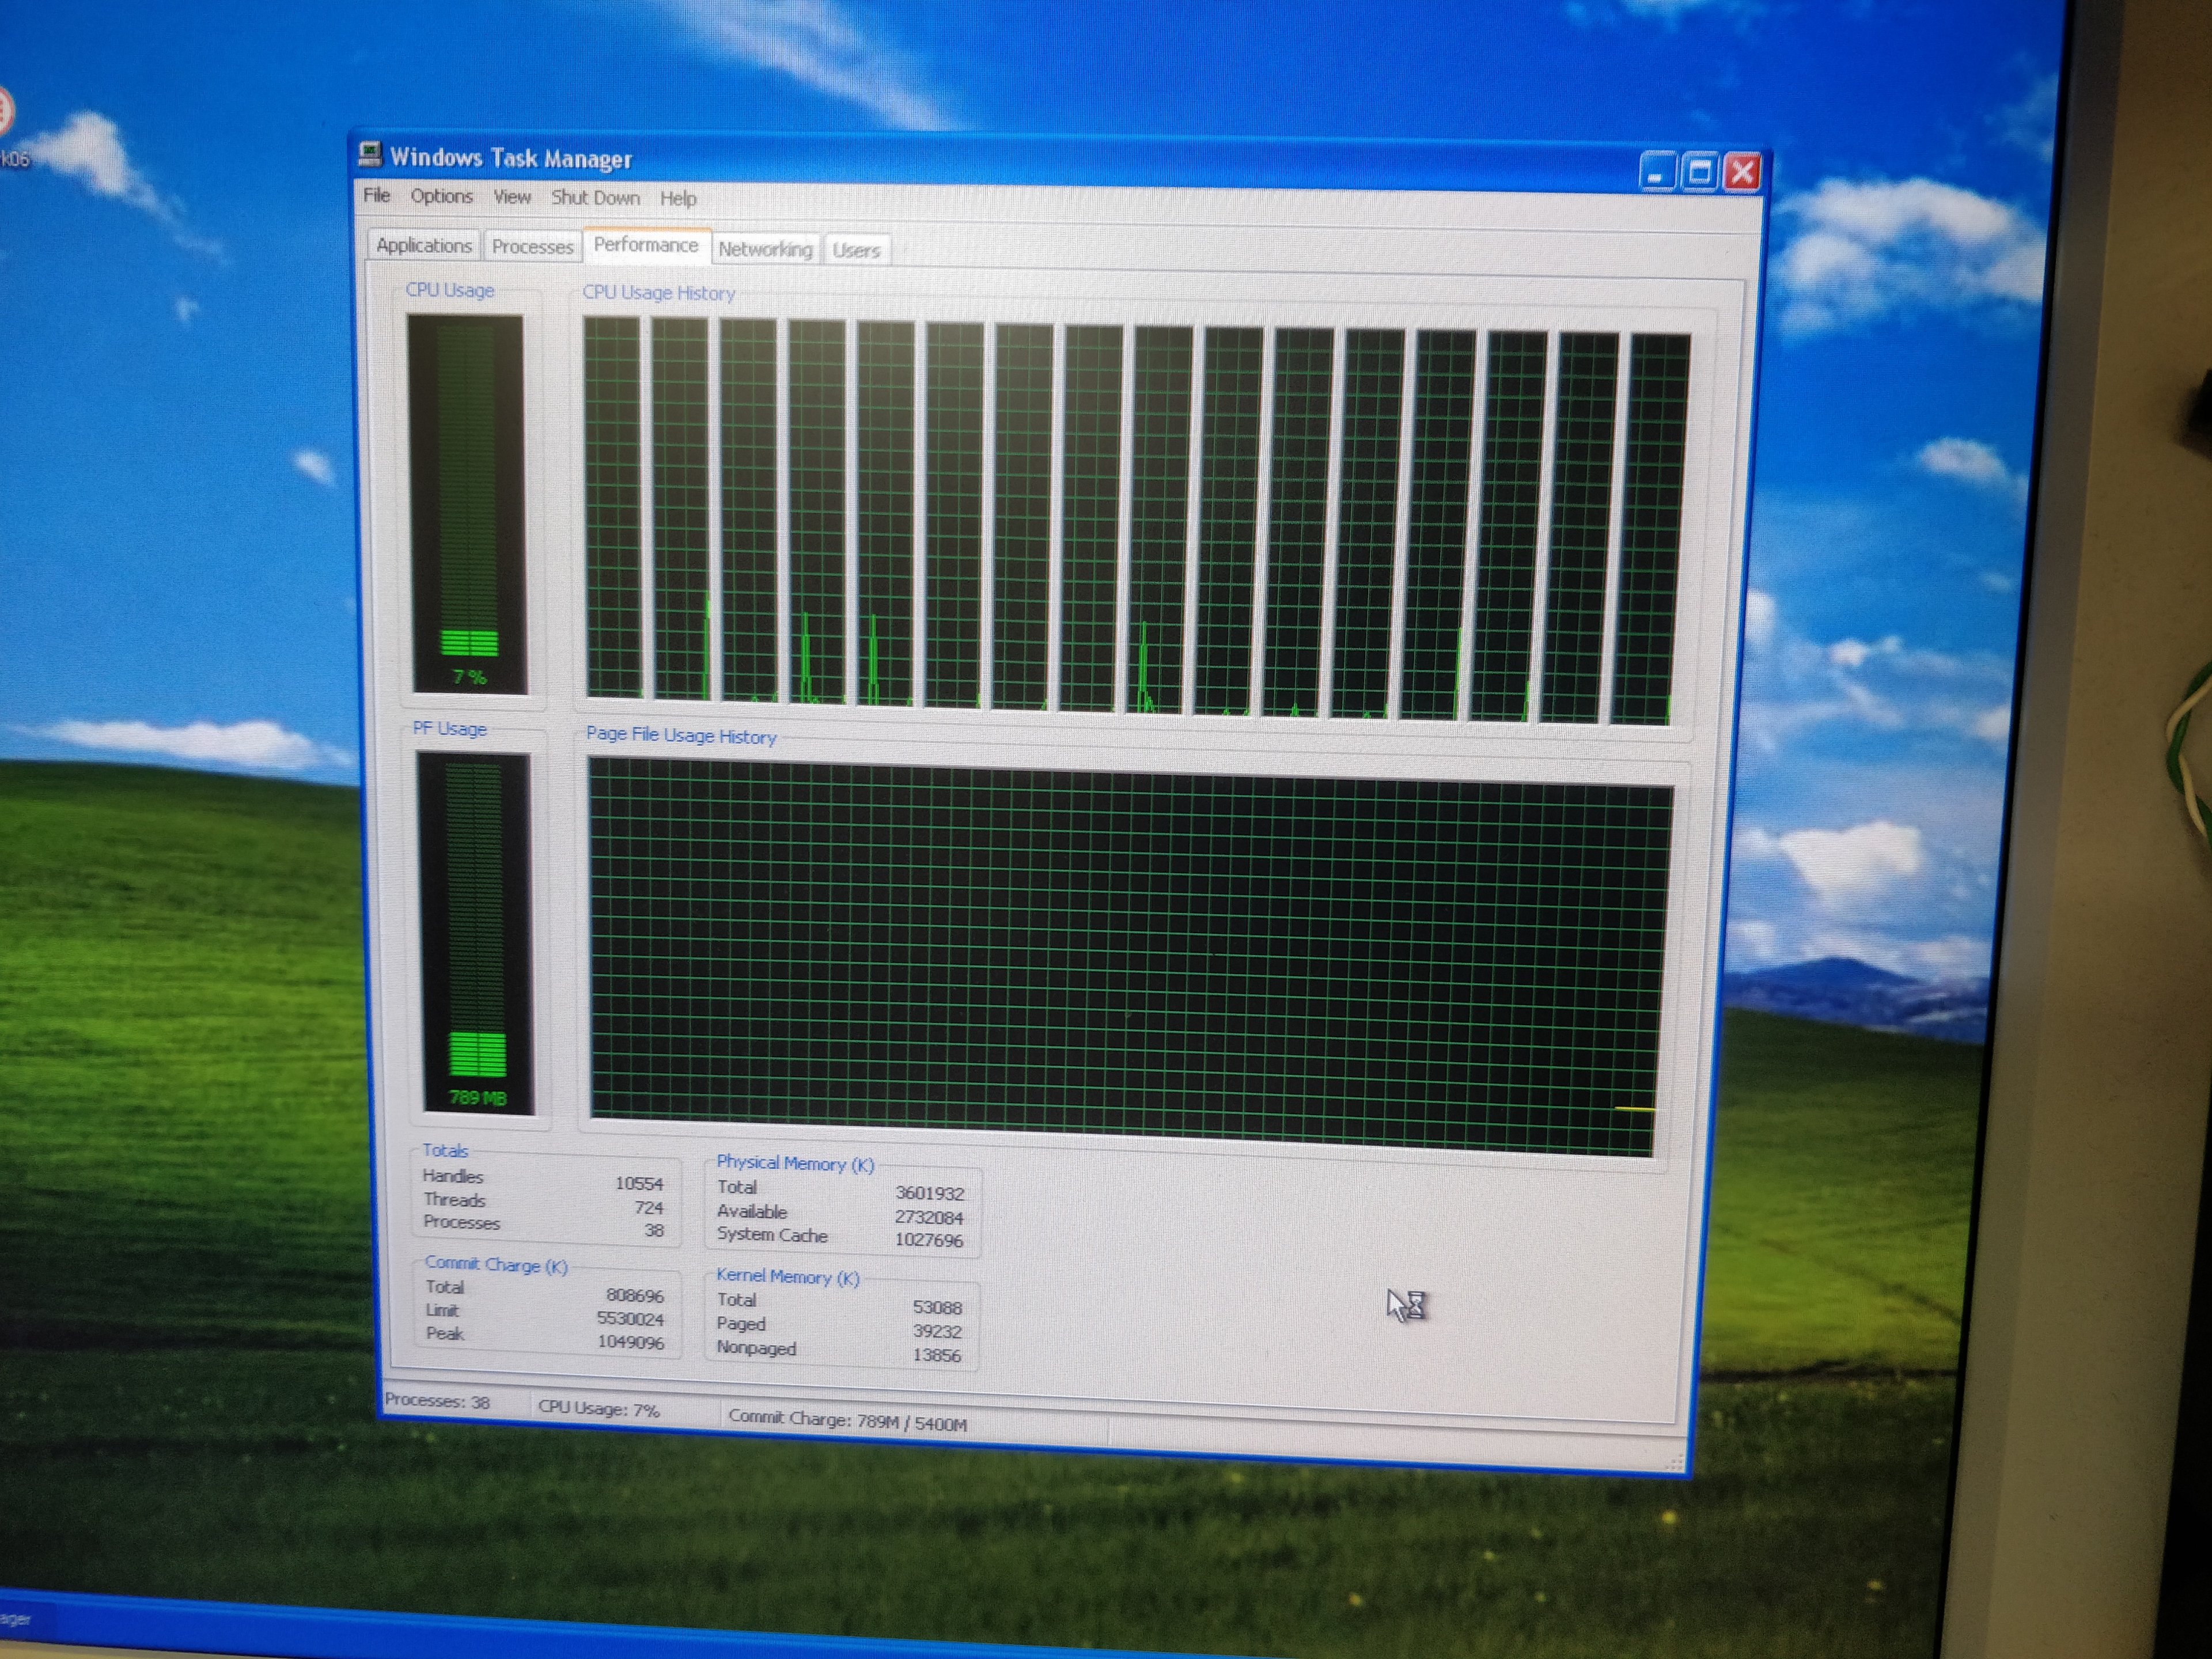Click the PF Usage 789 MB gauge

475,934
